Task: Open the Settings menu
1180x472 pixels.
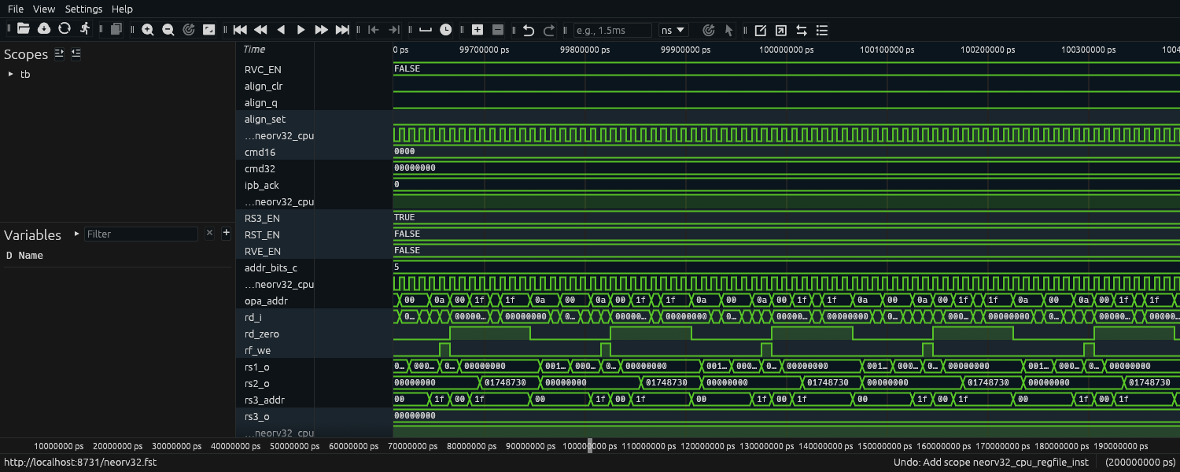Action: click(x=83, y=9)
